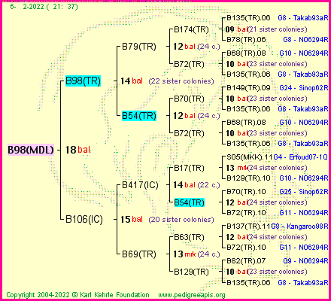The height and width of the screenshot is (301, 331).
Task: Select the B129(TR).10 ancestor entry
Action: click(x=248, y=178)
